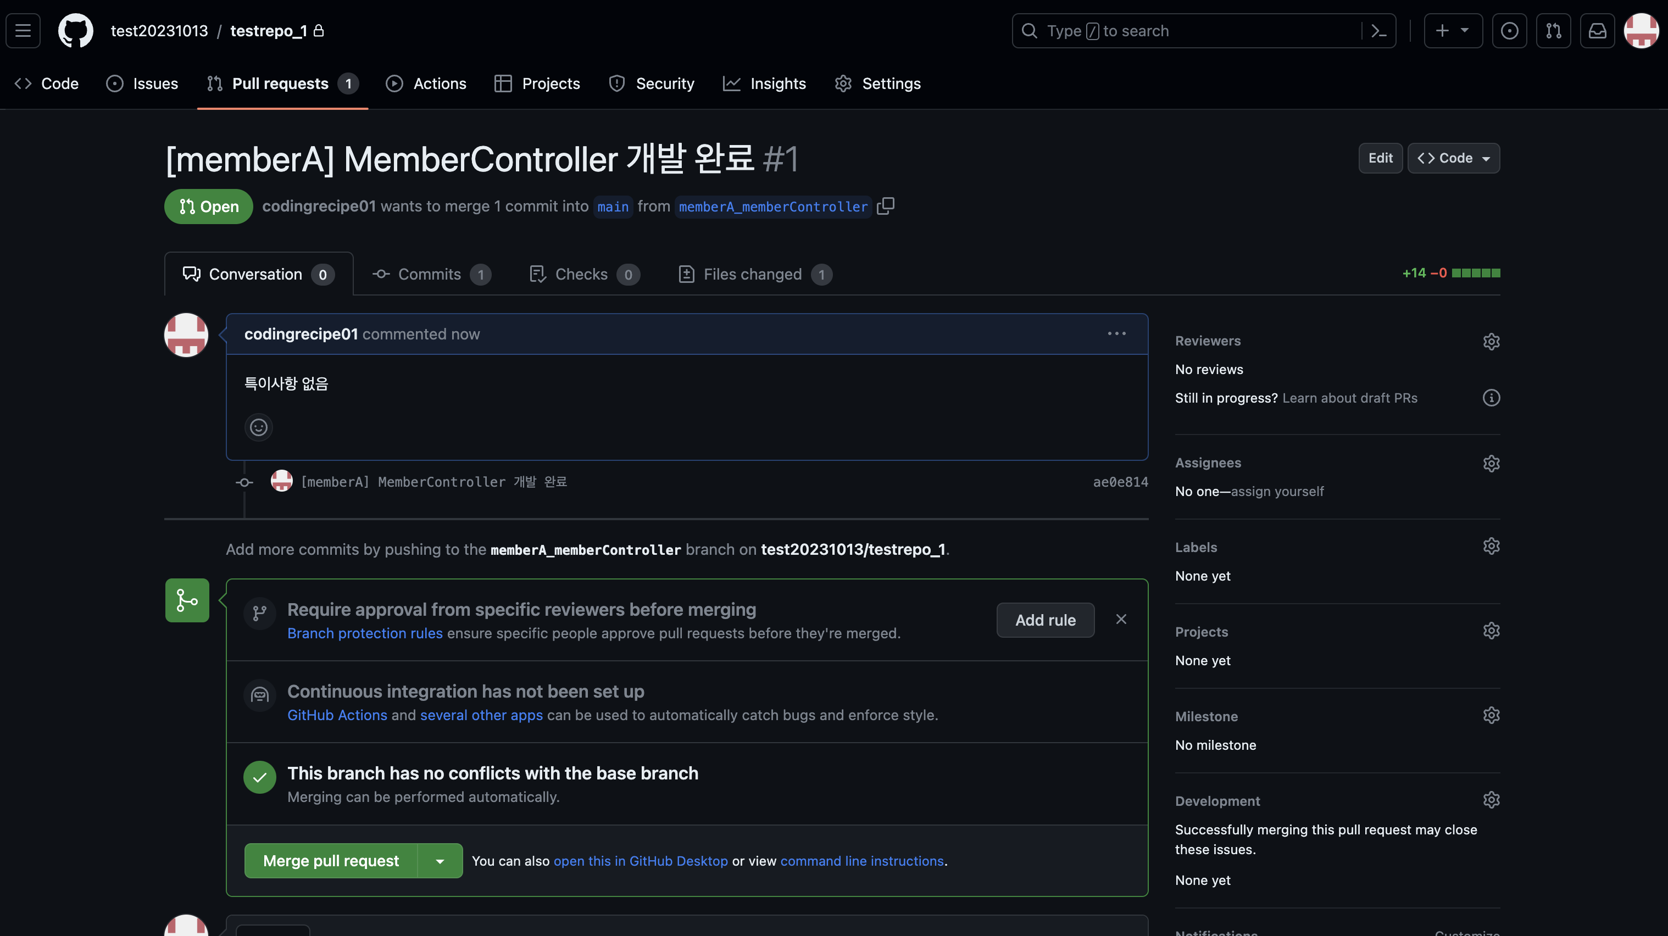Open the command palette icon in search bar
1668x936 pixels.
(x=1378, y=30)
